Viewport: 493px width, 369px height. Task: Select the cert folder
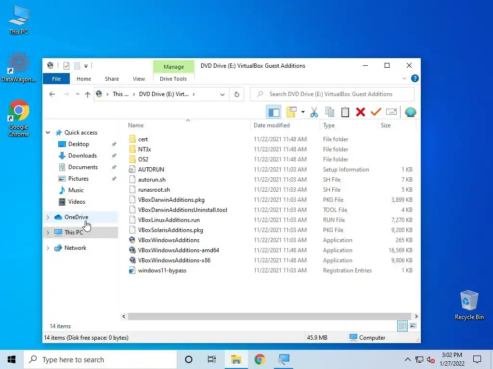tap(143, 139)
